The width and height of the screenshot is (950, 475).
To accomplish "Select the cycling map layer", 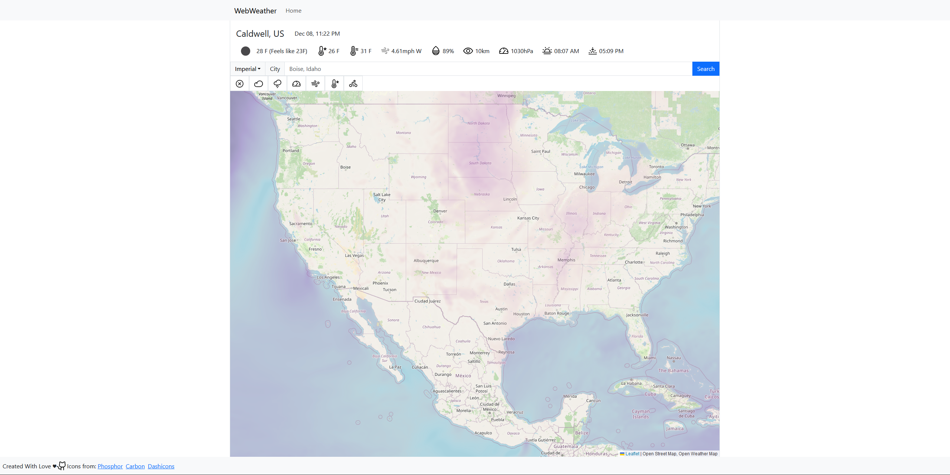I will pyautogui.click(x=353, y=84).
